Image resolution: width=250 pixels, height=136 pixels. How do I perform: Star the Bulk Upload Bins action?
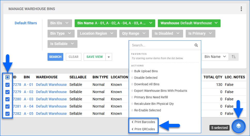coord(132,71)
